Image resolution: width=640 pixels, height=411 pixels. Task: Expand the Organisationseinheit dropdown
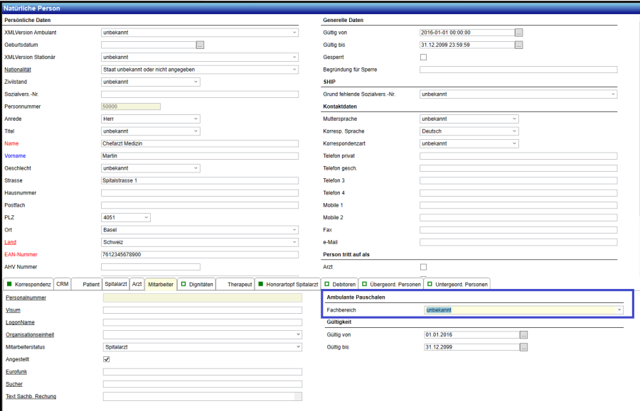[x=297, y=334]
